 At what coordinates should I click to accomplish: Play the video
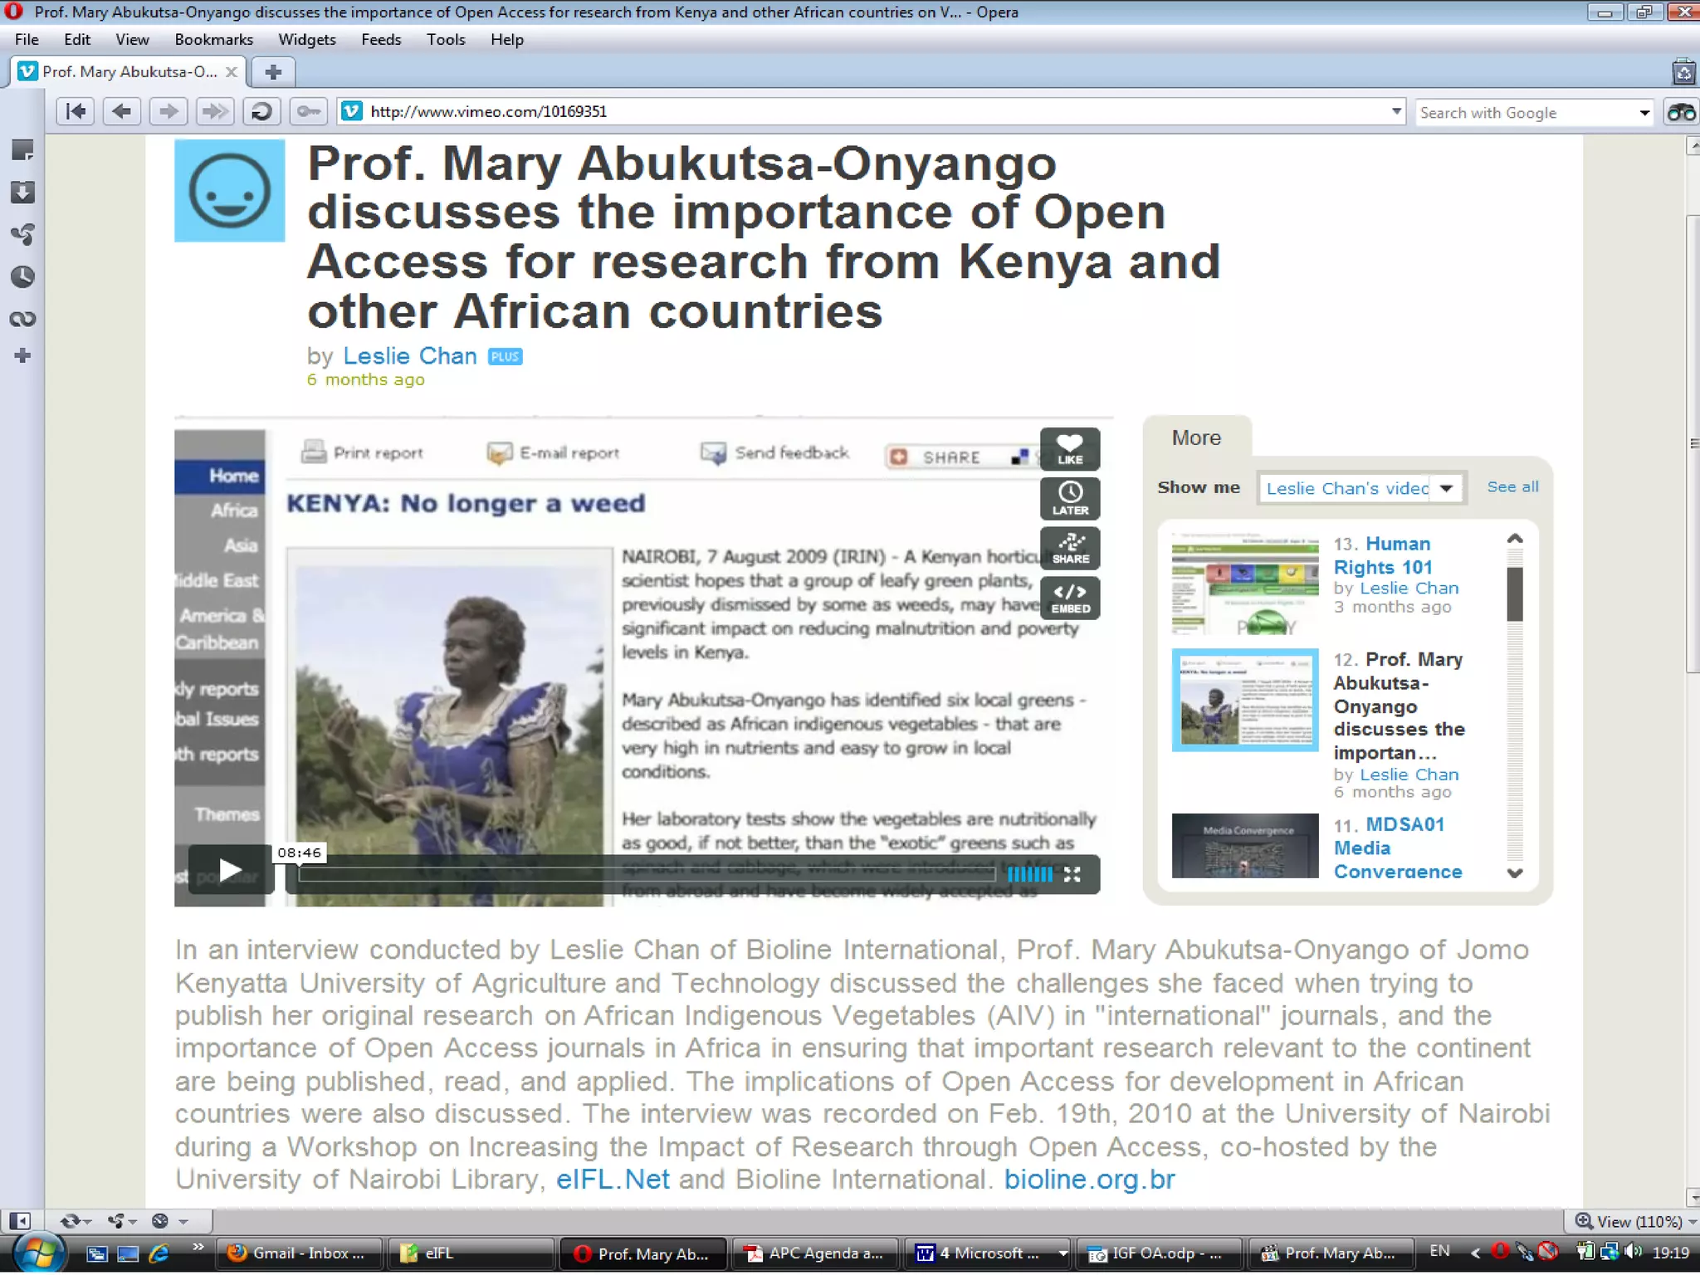(230, 870)
